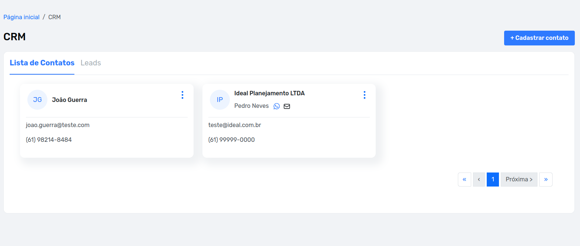
Task: Click email teste@ideal.com.br
Action: (235, 125)
